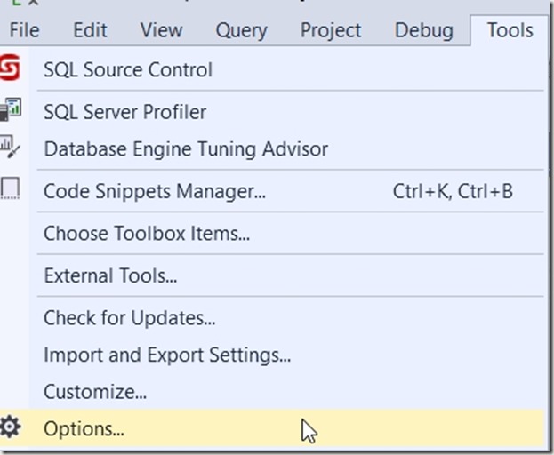
Task: Open Database Engine Tuning Advisor
Action: (x=186, y=148)
